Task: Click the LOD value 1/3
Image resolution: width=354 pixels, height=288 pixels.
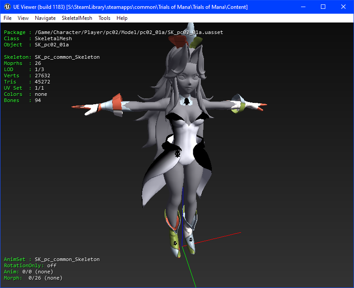Action: (x=39, y=69)
